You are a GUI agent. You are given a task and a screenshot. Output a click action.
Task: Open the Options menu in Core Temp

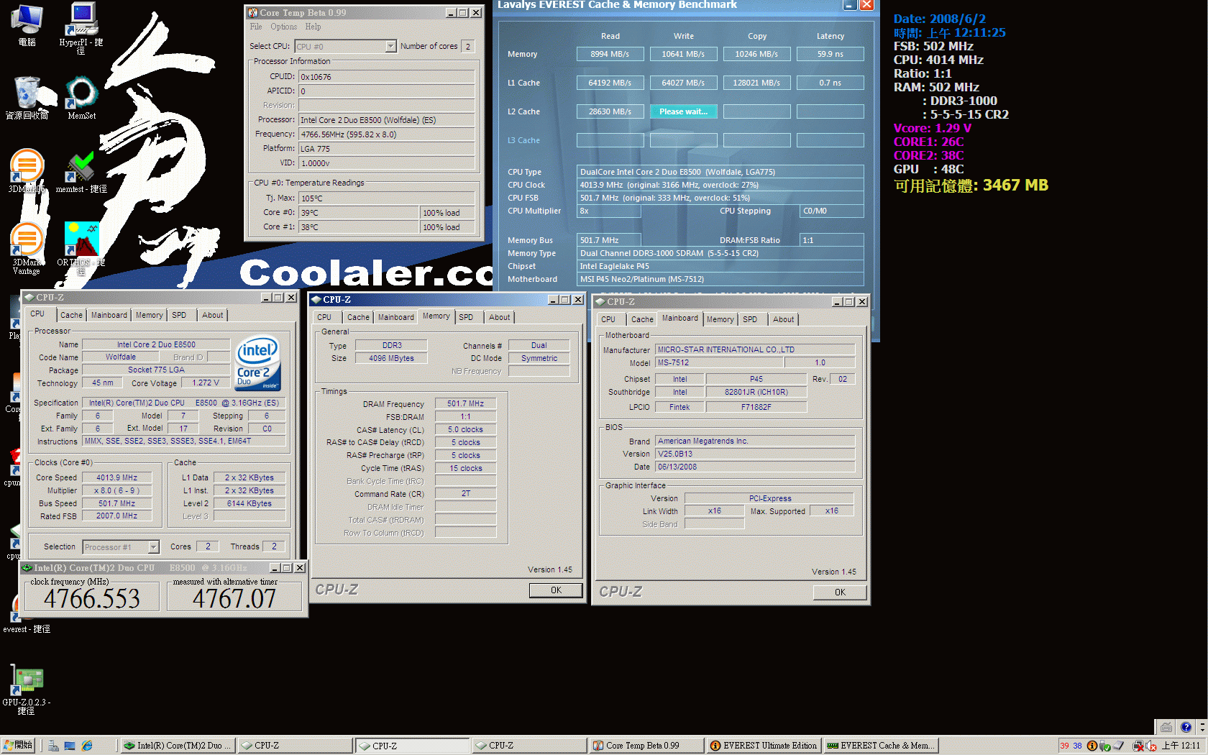pos(283,27)
